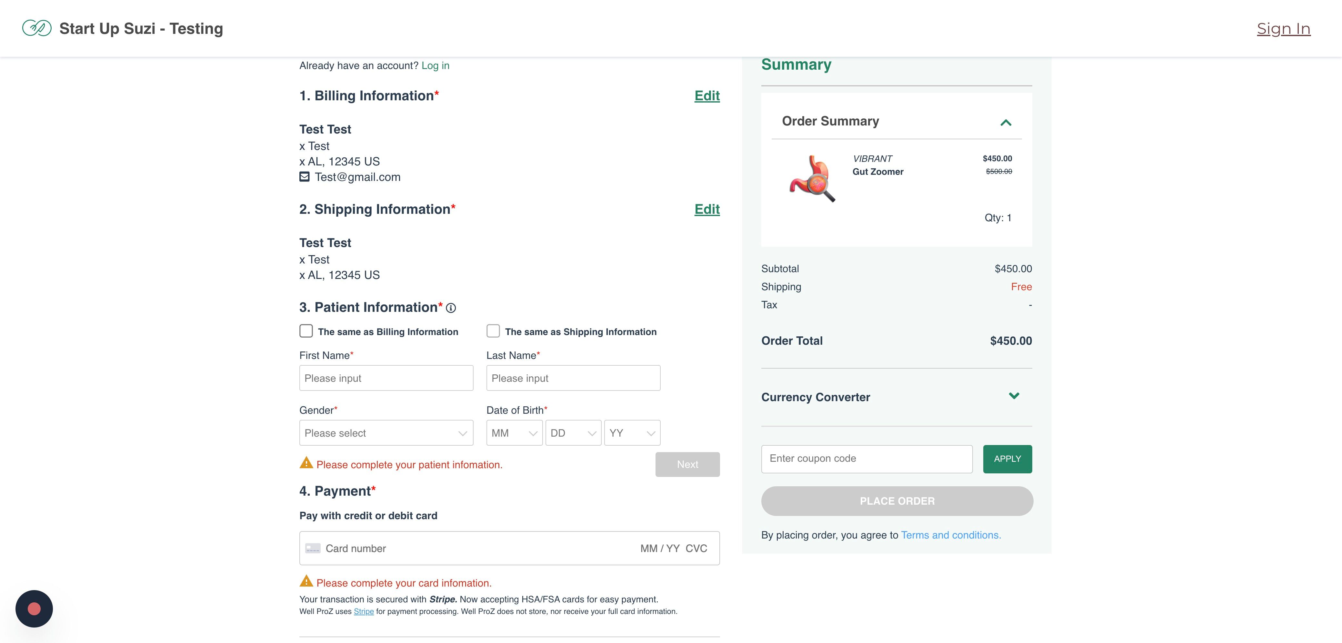Click warning icon beside card information error
This screenshot has height=643, width=1342.
pos(306,581)
